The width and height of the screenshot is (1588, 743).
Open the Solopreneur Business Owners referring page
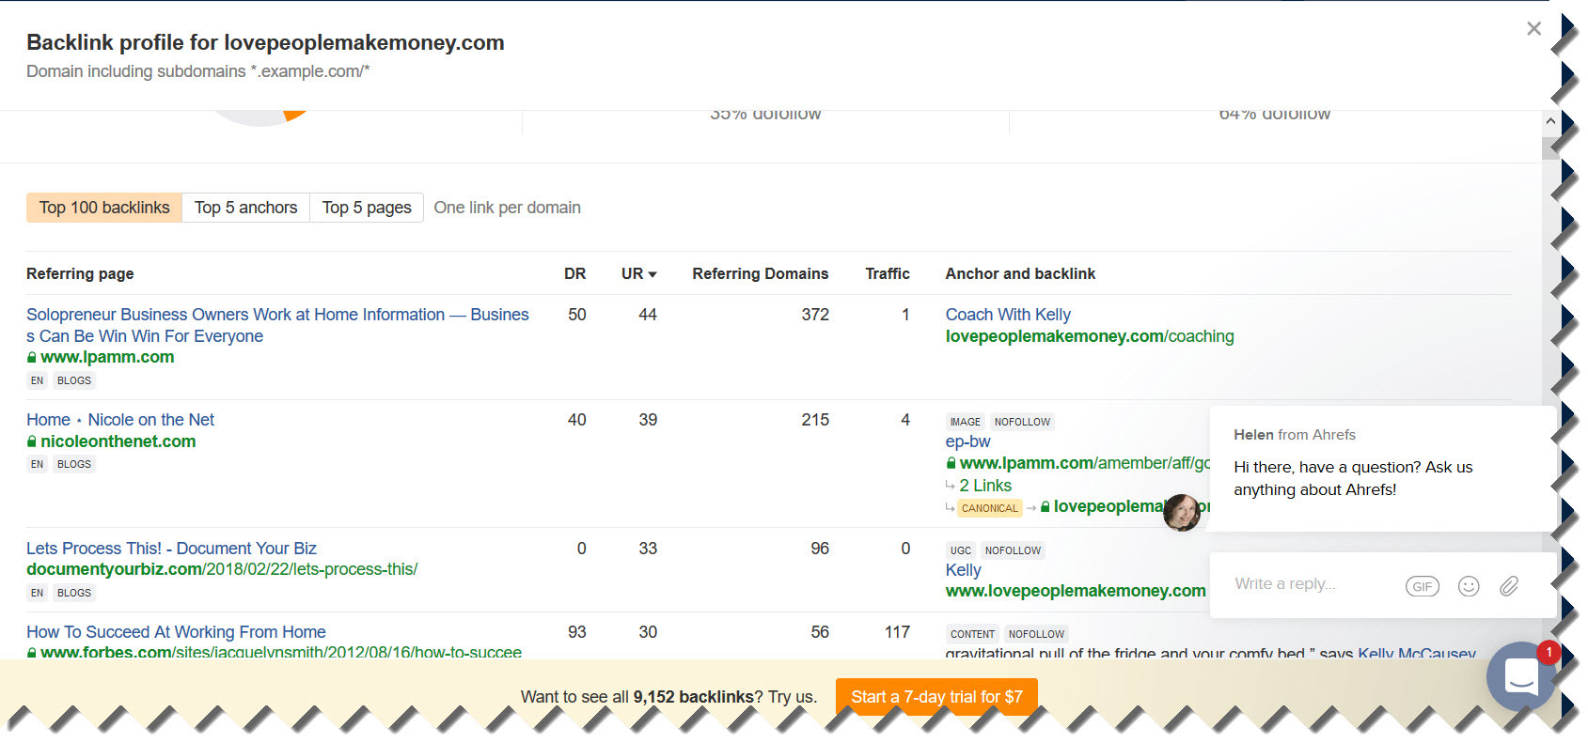pyautogui.click(x=277, y=325)
